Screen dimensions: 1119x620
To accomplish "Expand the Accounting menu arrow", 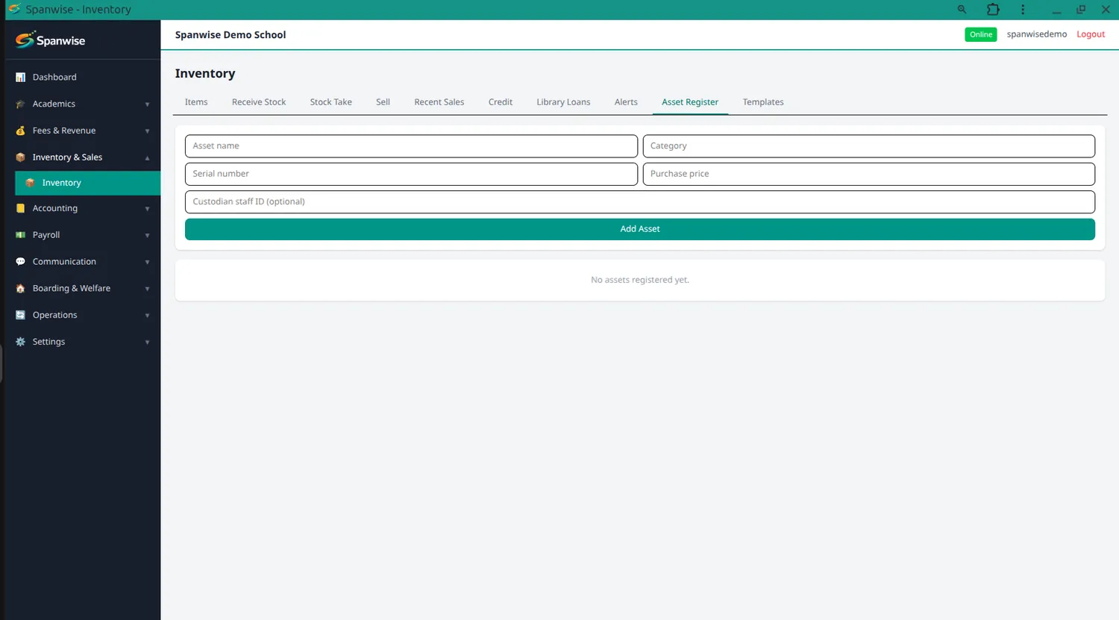I will point(147,209).
